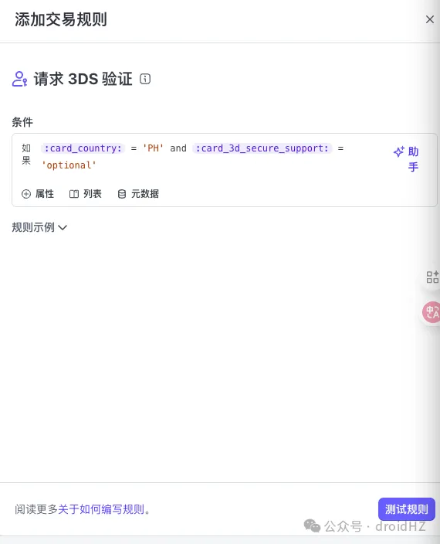
Task: Insert 元数据 metadata into the condition
Action: 138,194
